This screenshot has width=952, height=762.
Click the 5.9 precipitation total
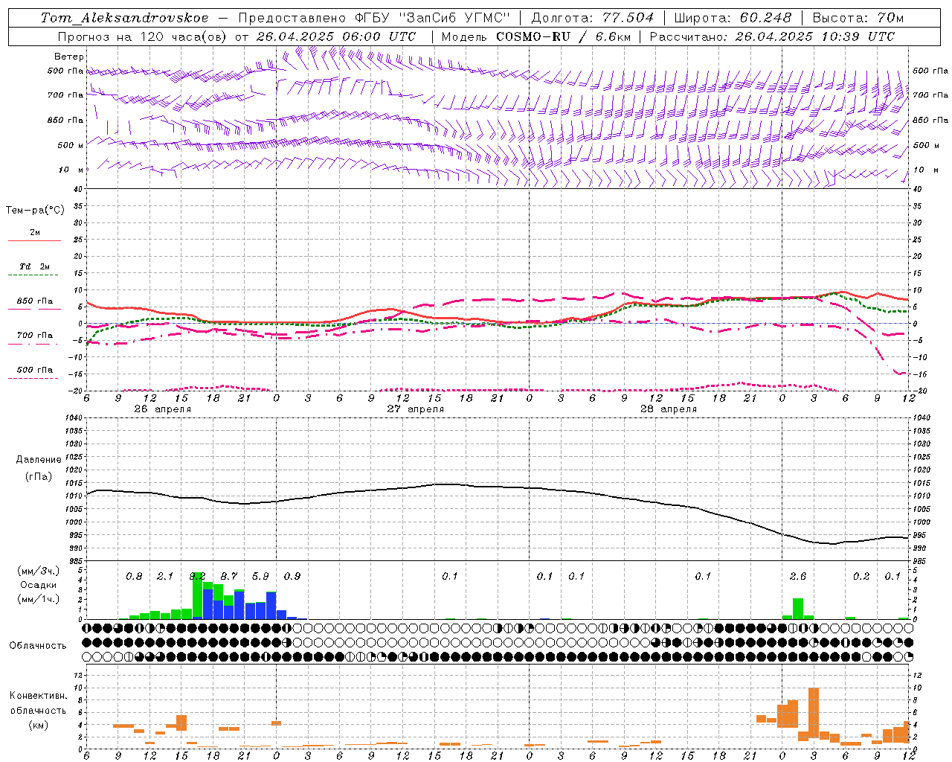point(260,577)
